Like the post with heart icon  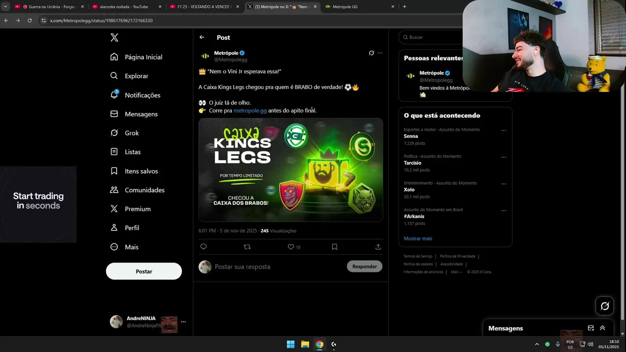point(291,247)
